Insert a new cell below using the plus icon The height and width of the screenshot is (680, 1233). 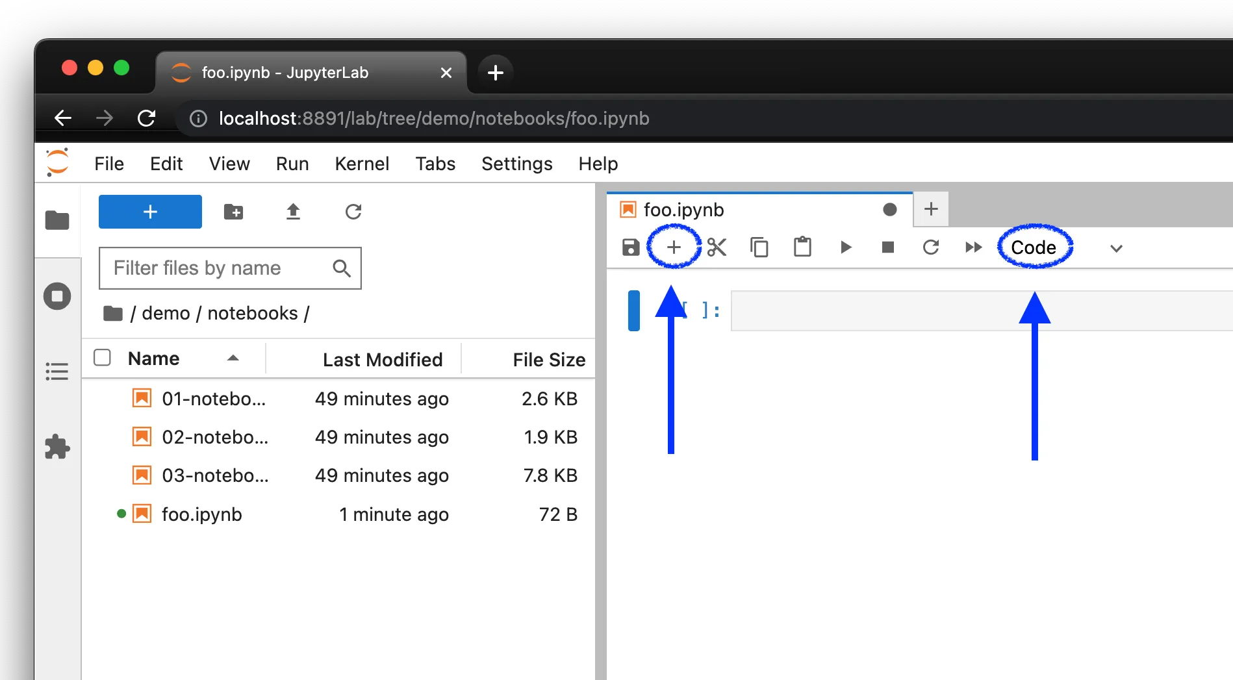click(x=674, y=247)
